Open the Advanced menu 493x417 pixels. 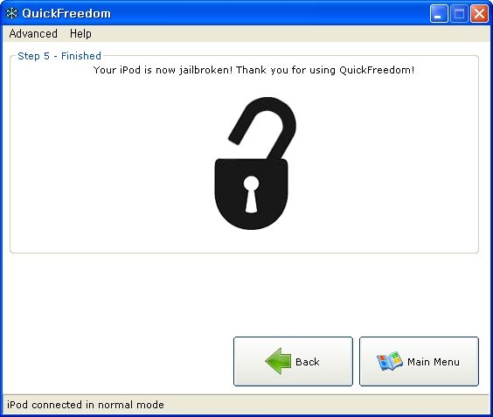pos(33,33)
